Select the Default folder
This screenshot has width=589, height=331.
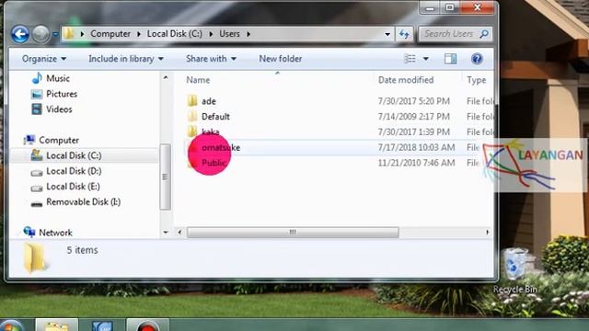coord(215,117)
